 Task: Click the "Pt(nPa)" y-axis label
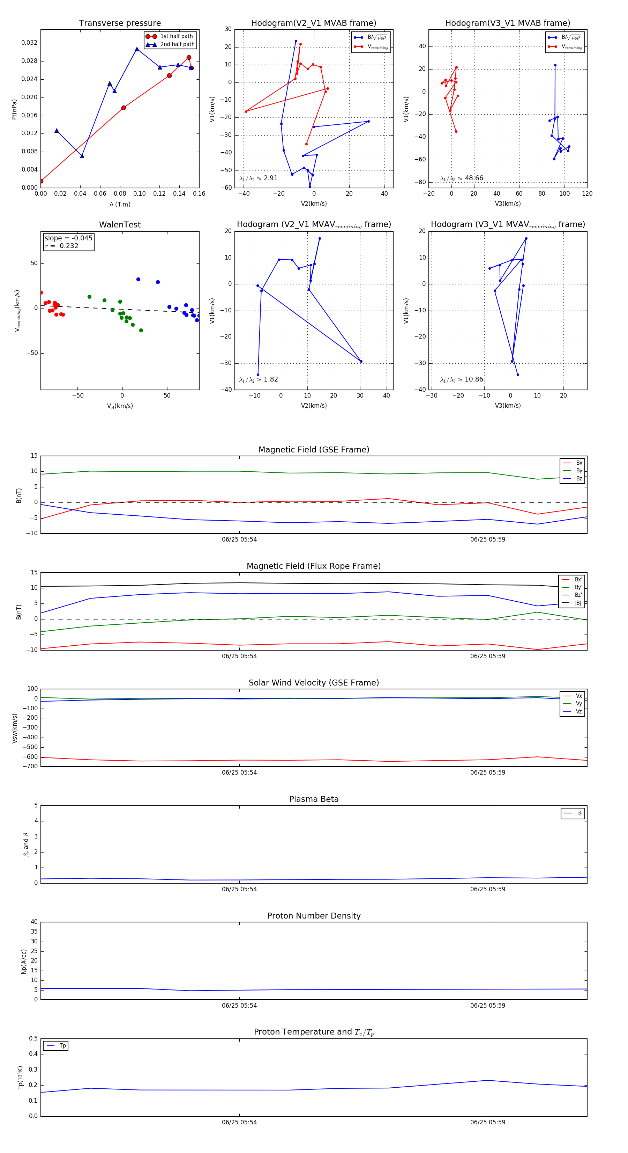click(x=14, y=109)
